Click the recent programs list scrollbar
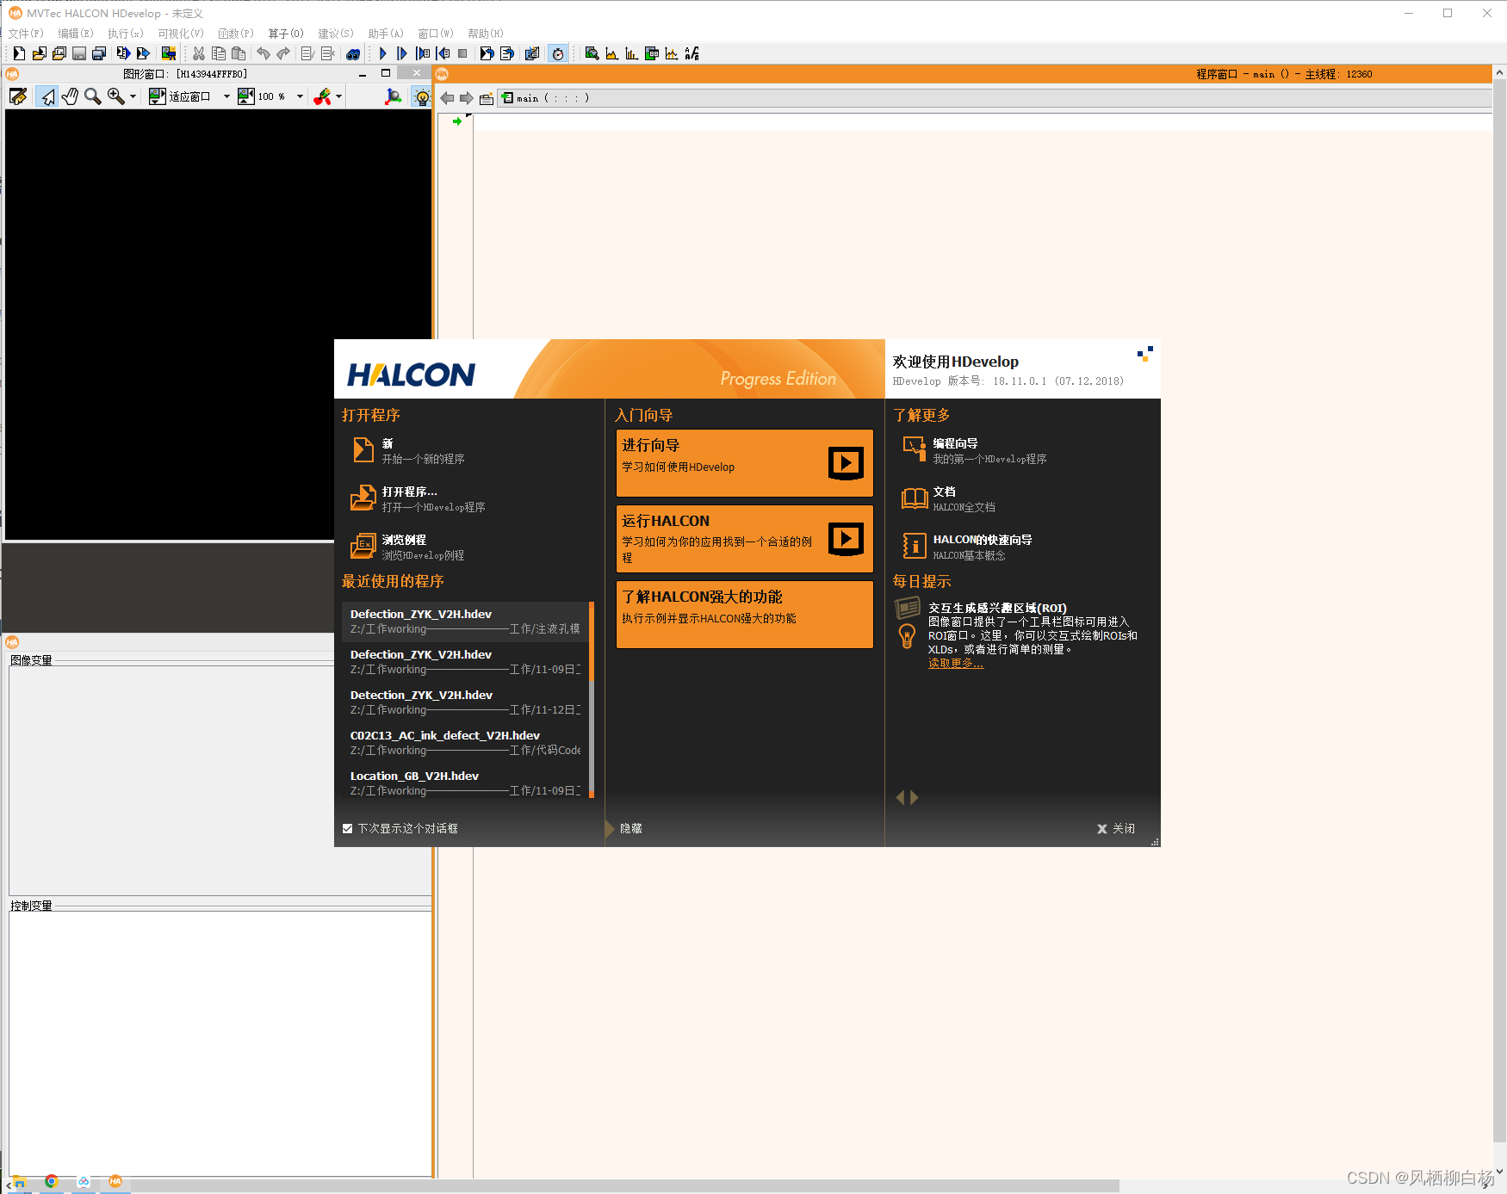The image size is (1507, 1194). pos(592,700)
